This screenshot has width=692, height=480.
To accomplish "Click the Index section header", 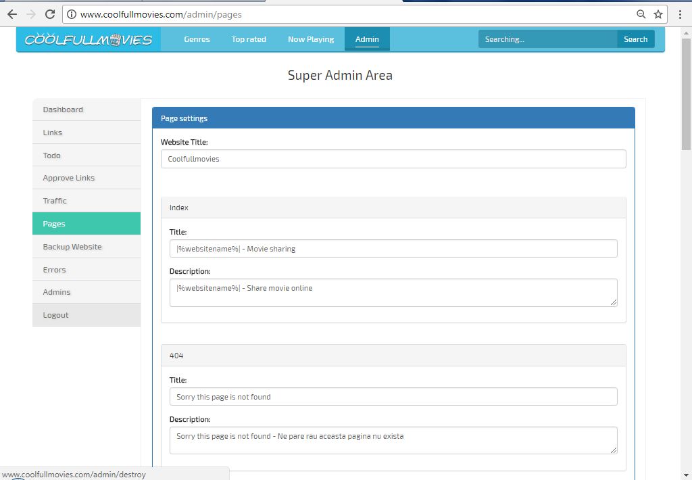I will click(393, 208).
